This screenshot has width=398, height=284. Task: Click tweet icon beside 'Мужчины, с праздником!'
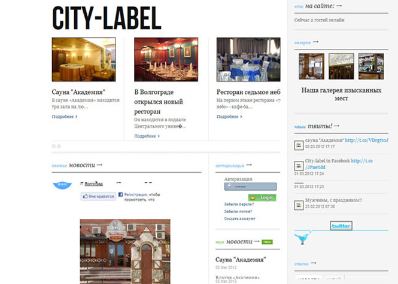[298, 204]
